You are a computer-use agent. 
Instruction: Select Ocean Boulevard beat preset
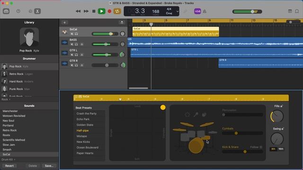click(87, 147)
